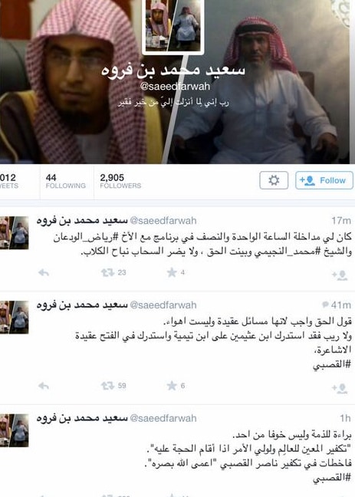The image size is (355, 497).
Task: Click the #القصبي hashtag in the 41m tweet
Action: (x=332, y=364)
